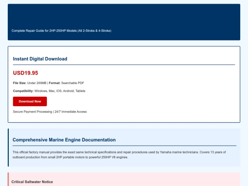Screen dimensions: 248x186
Task: Click the Comprehensive Marine Engine Documentation heading
Action: (64, 140)
